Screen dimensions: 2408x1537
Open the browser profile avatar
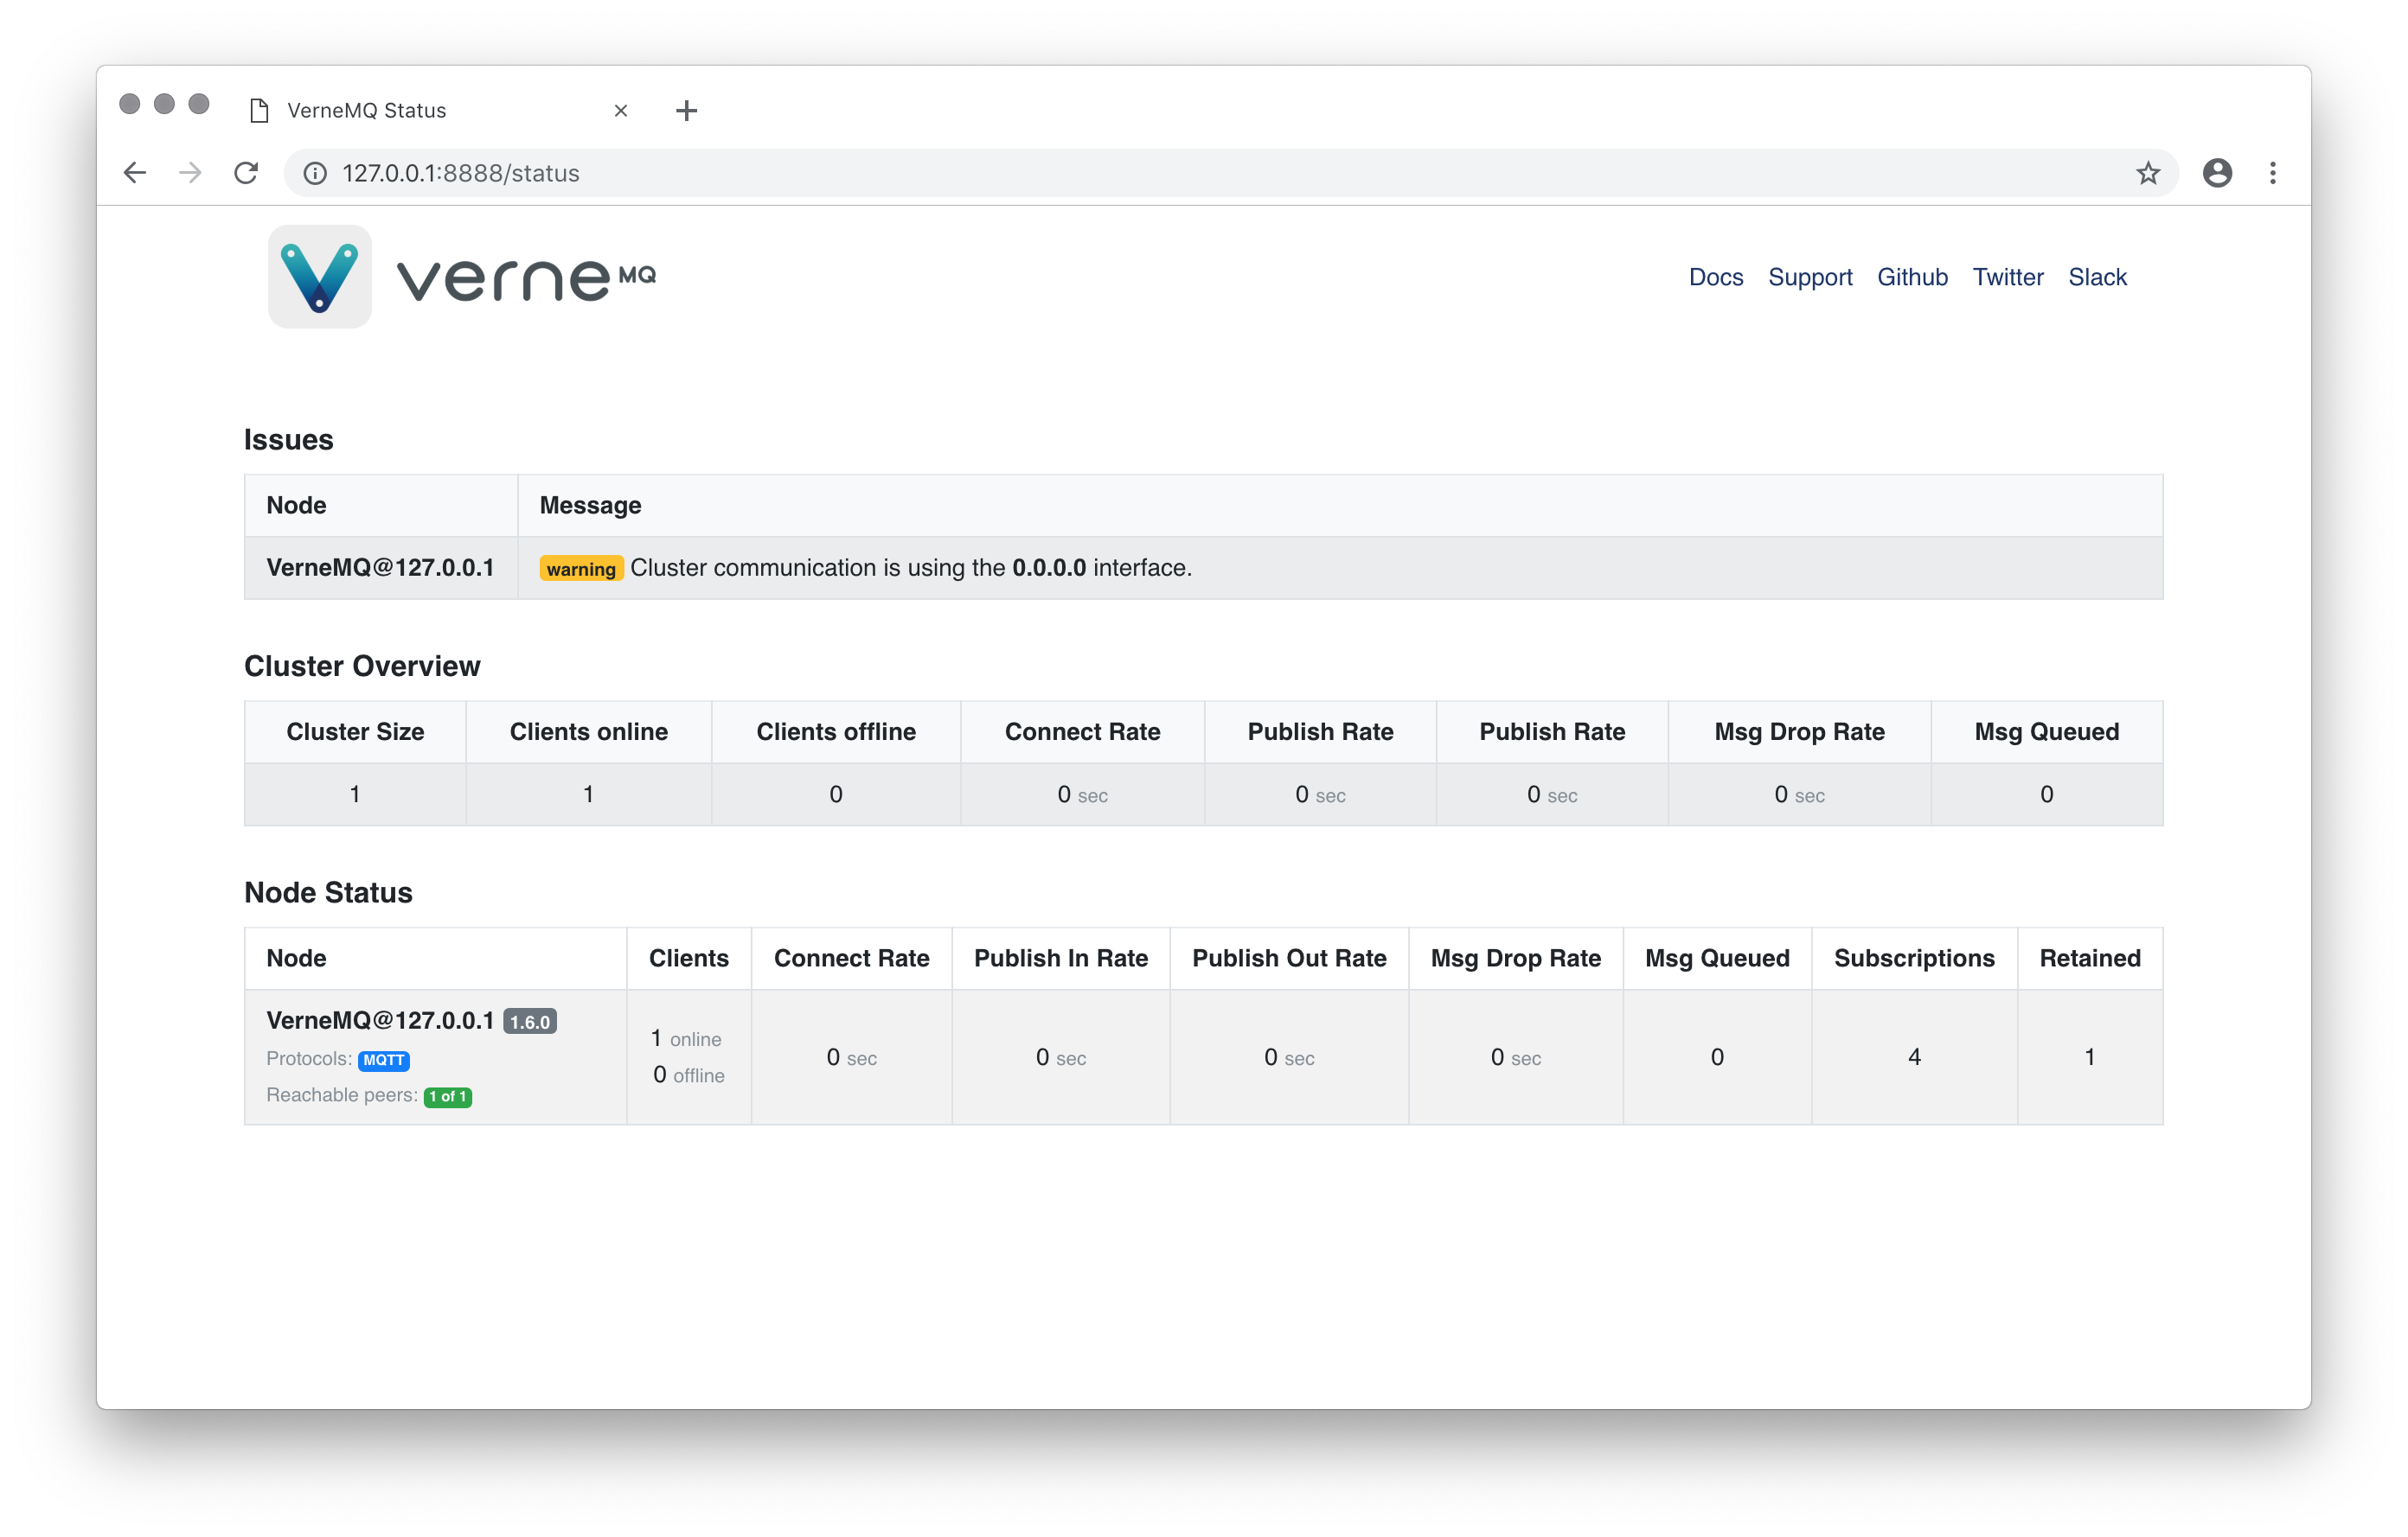coord(2217,173)
